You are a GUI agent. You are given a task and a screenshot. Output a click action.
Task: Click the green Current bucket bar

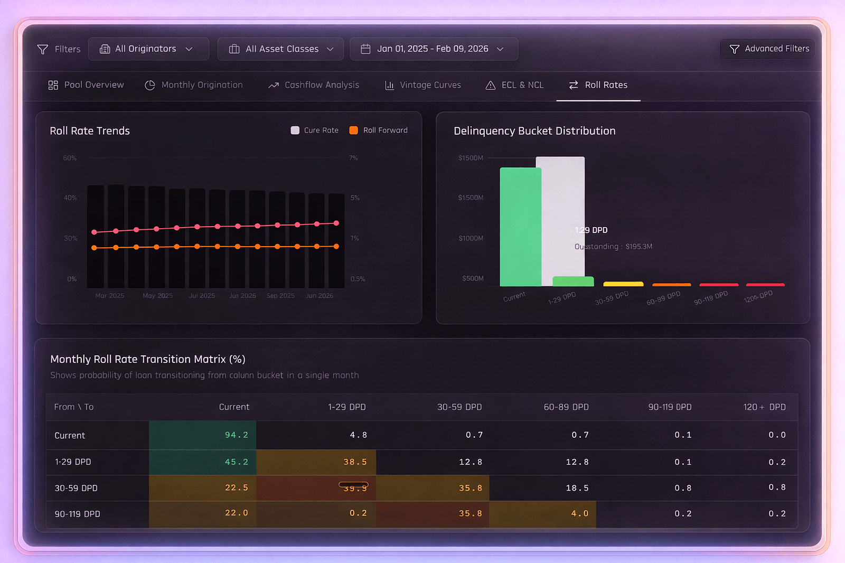click(x=520, y=227)
